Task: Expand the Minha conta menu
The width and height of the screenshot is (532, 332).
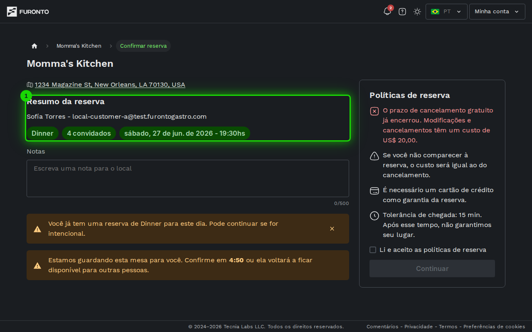Action: pos(497,12)
